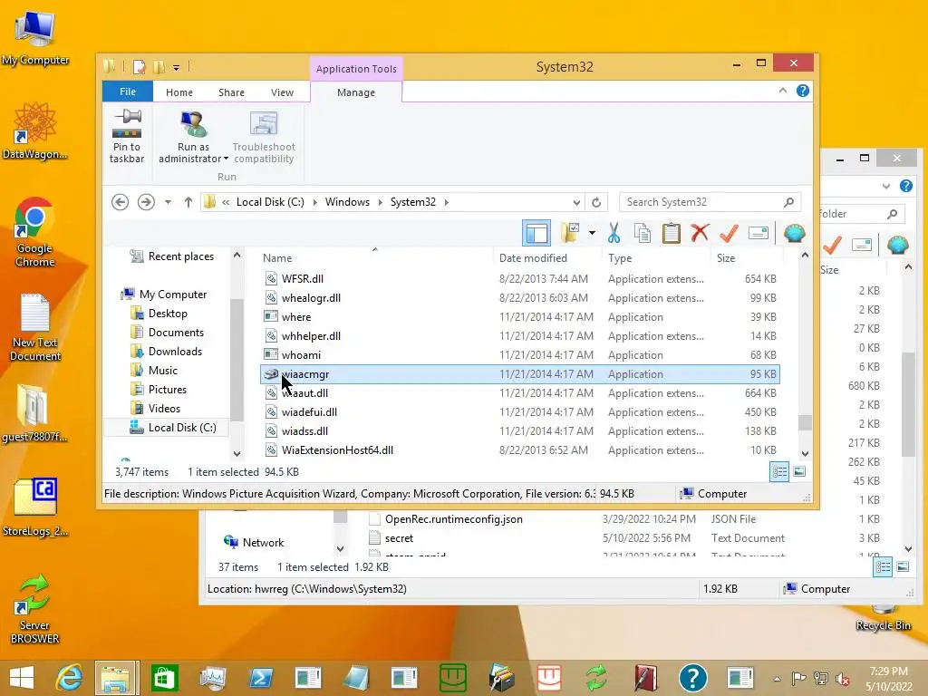The height and width of the screenshot is (696, 928).
Task: Click the volume icon in system tray
Action: pyautogui.click(x=842, y=678)
